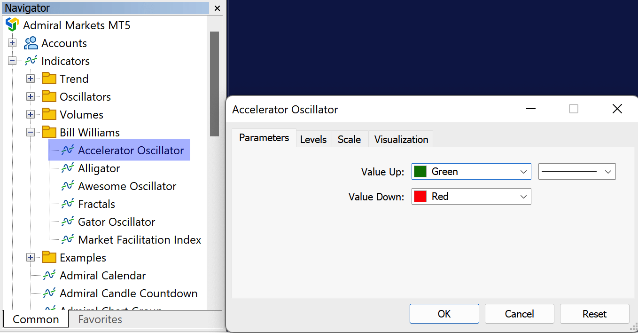Click the Navigator panel title bar
Image resolution: width=638 pixels, height=333 pixels.
pos(106,8)
